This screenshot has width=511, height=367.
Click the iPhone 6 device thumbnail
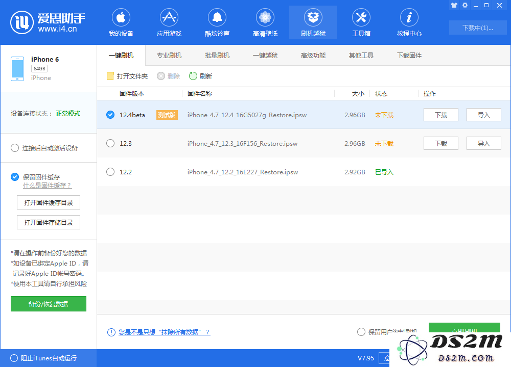(17, 69)
